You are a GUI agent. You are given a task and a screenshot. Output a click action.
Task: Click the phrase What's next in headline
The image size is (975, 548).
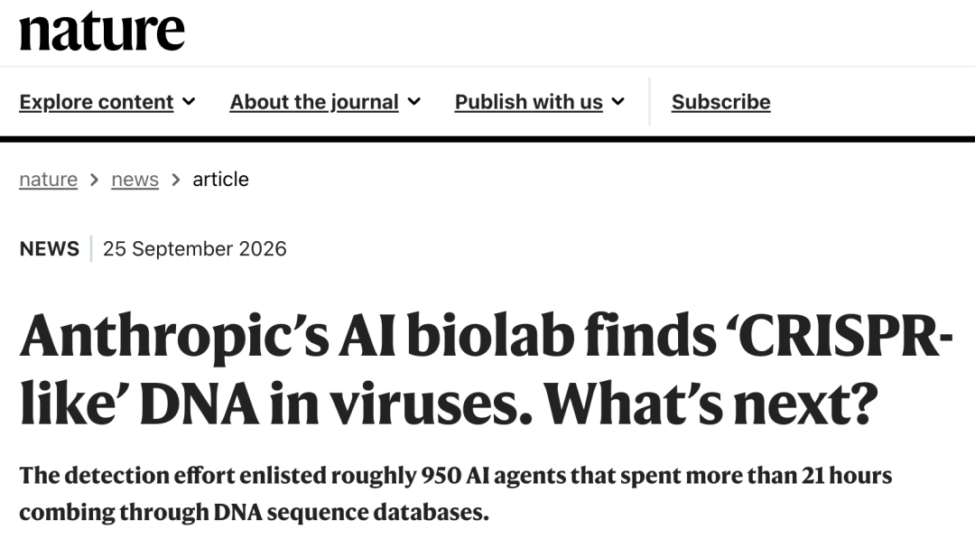tap(710, 404)
